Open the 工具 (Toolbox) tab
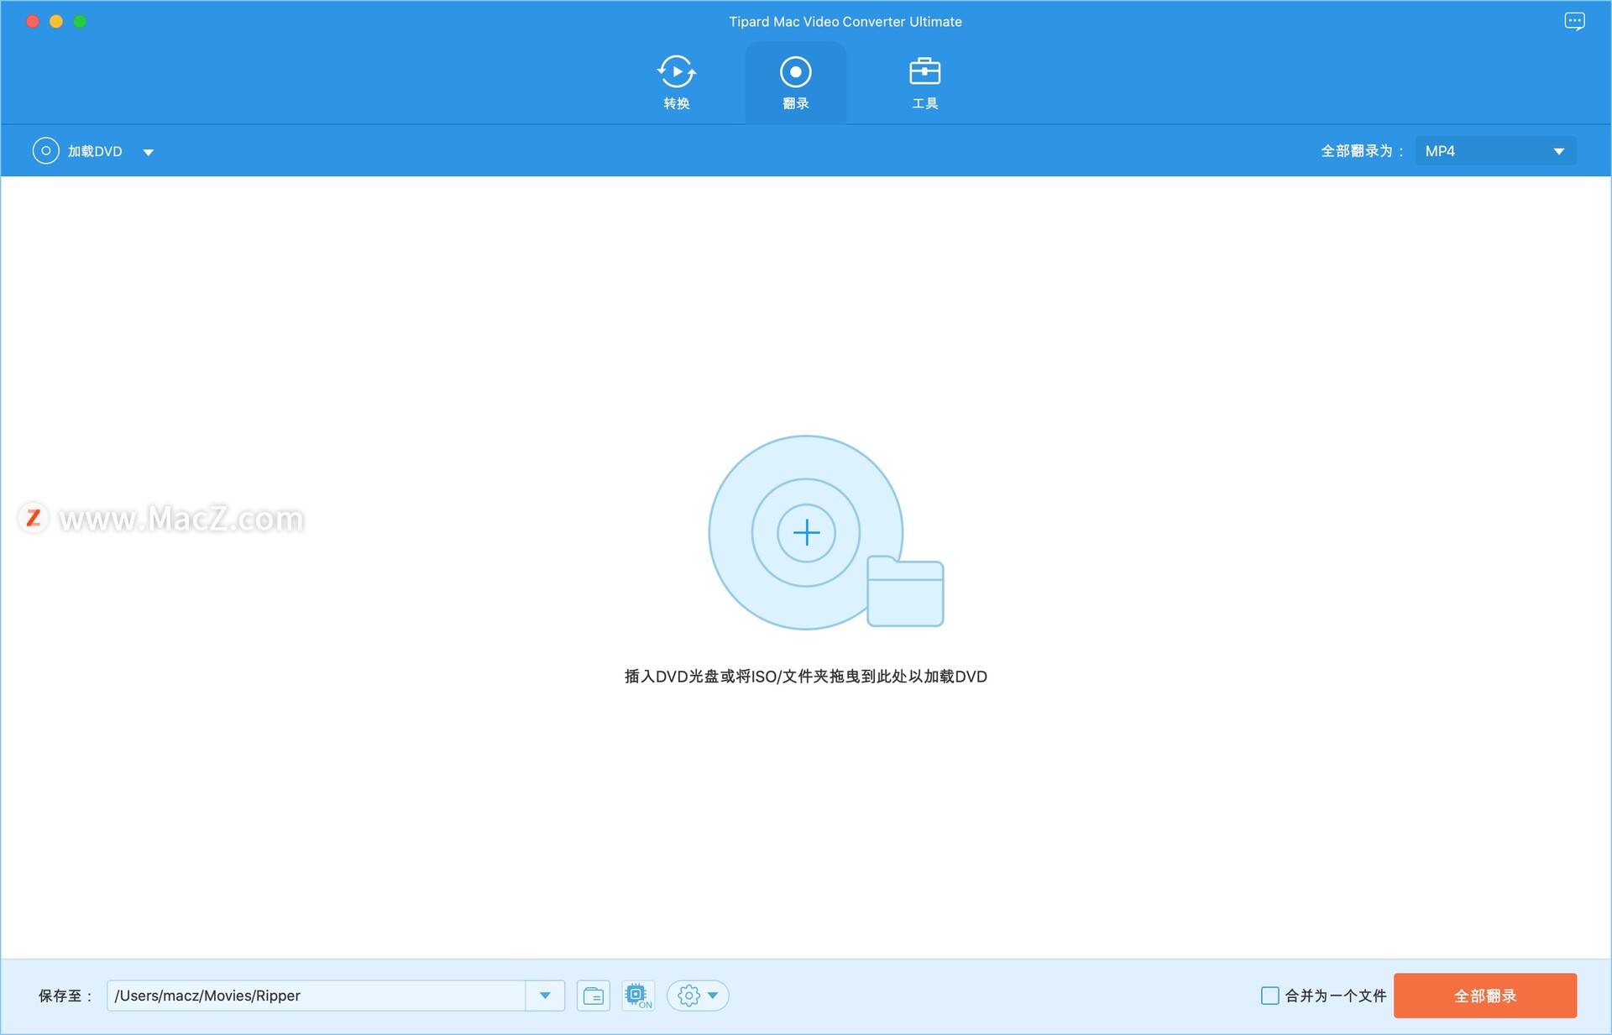The width and height of the screenshot is (1612, 1035). pyautogui.click(x=924, y=82)
